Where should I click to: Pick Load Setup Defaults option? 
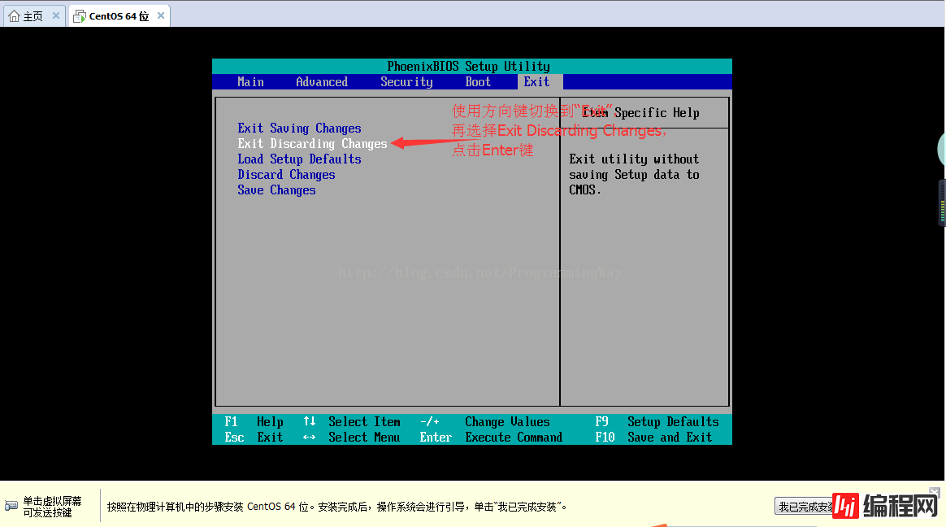[x=299, y=159]
